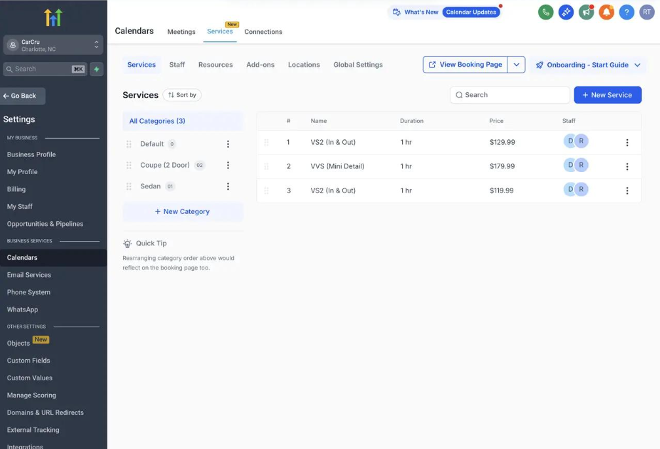Click the Go Back button
Screen dimensions: 660x449
[23, 96]
